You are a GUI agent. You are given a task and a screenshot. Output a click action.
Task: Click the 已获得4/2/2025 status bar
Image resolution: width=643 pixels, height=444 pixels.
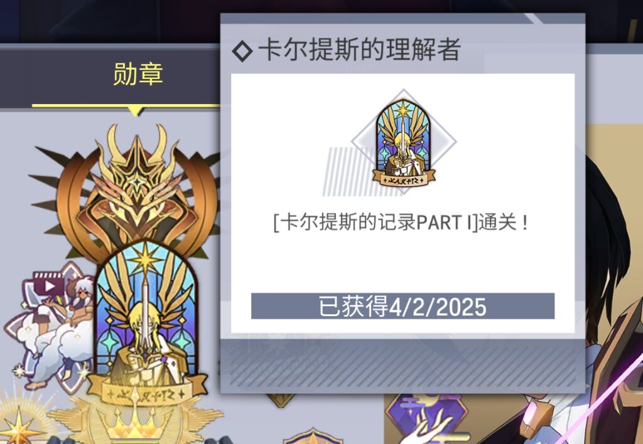coord(403,306)
